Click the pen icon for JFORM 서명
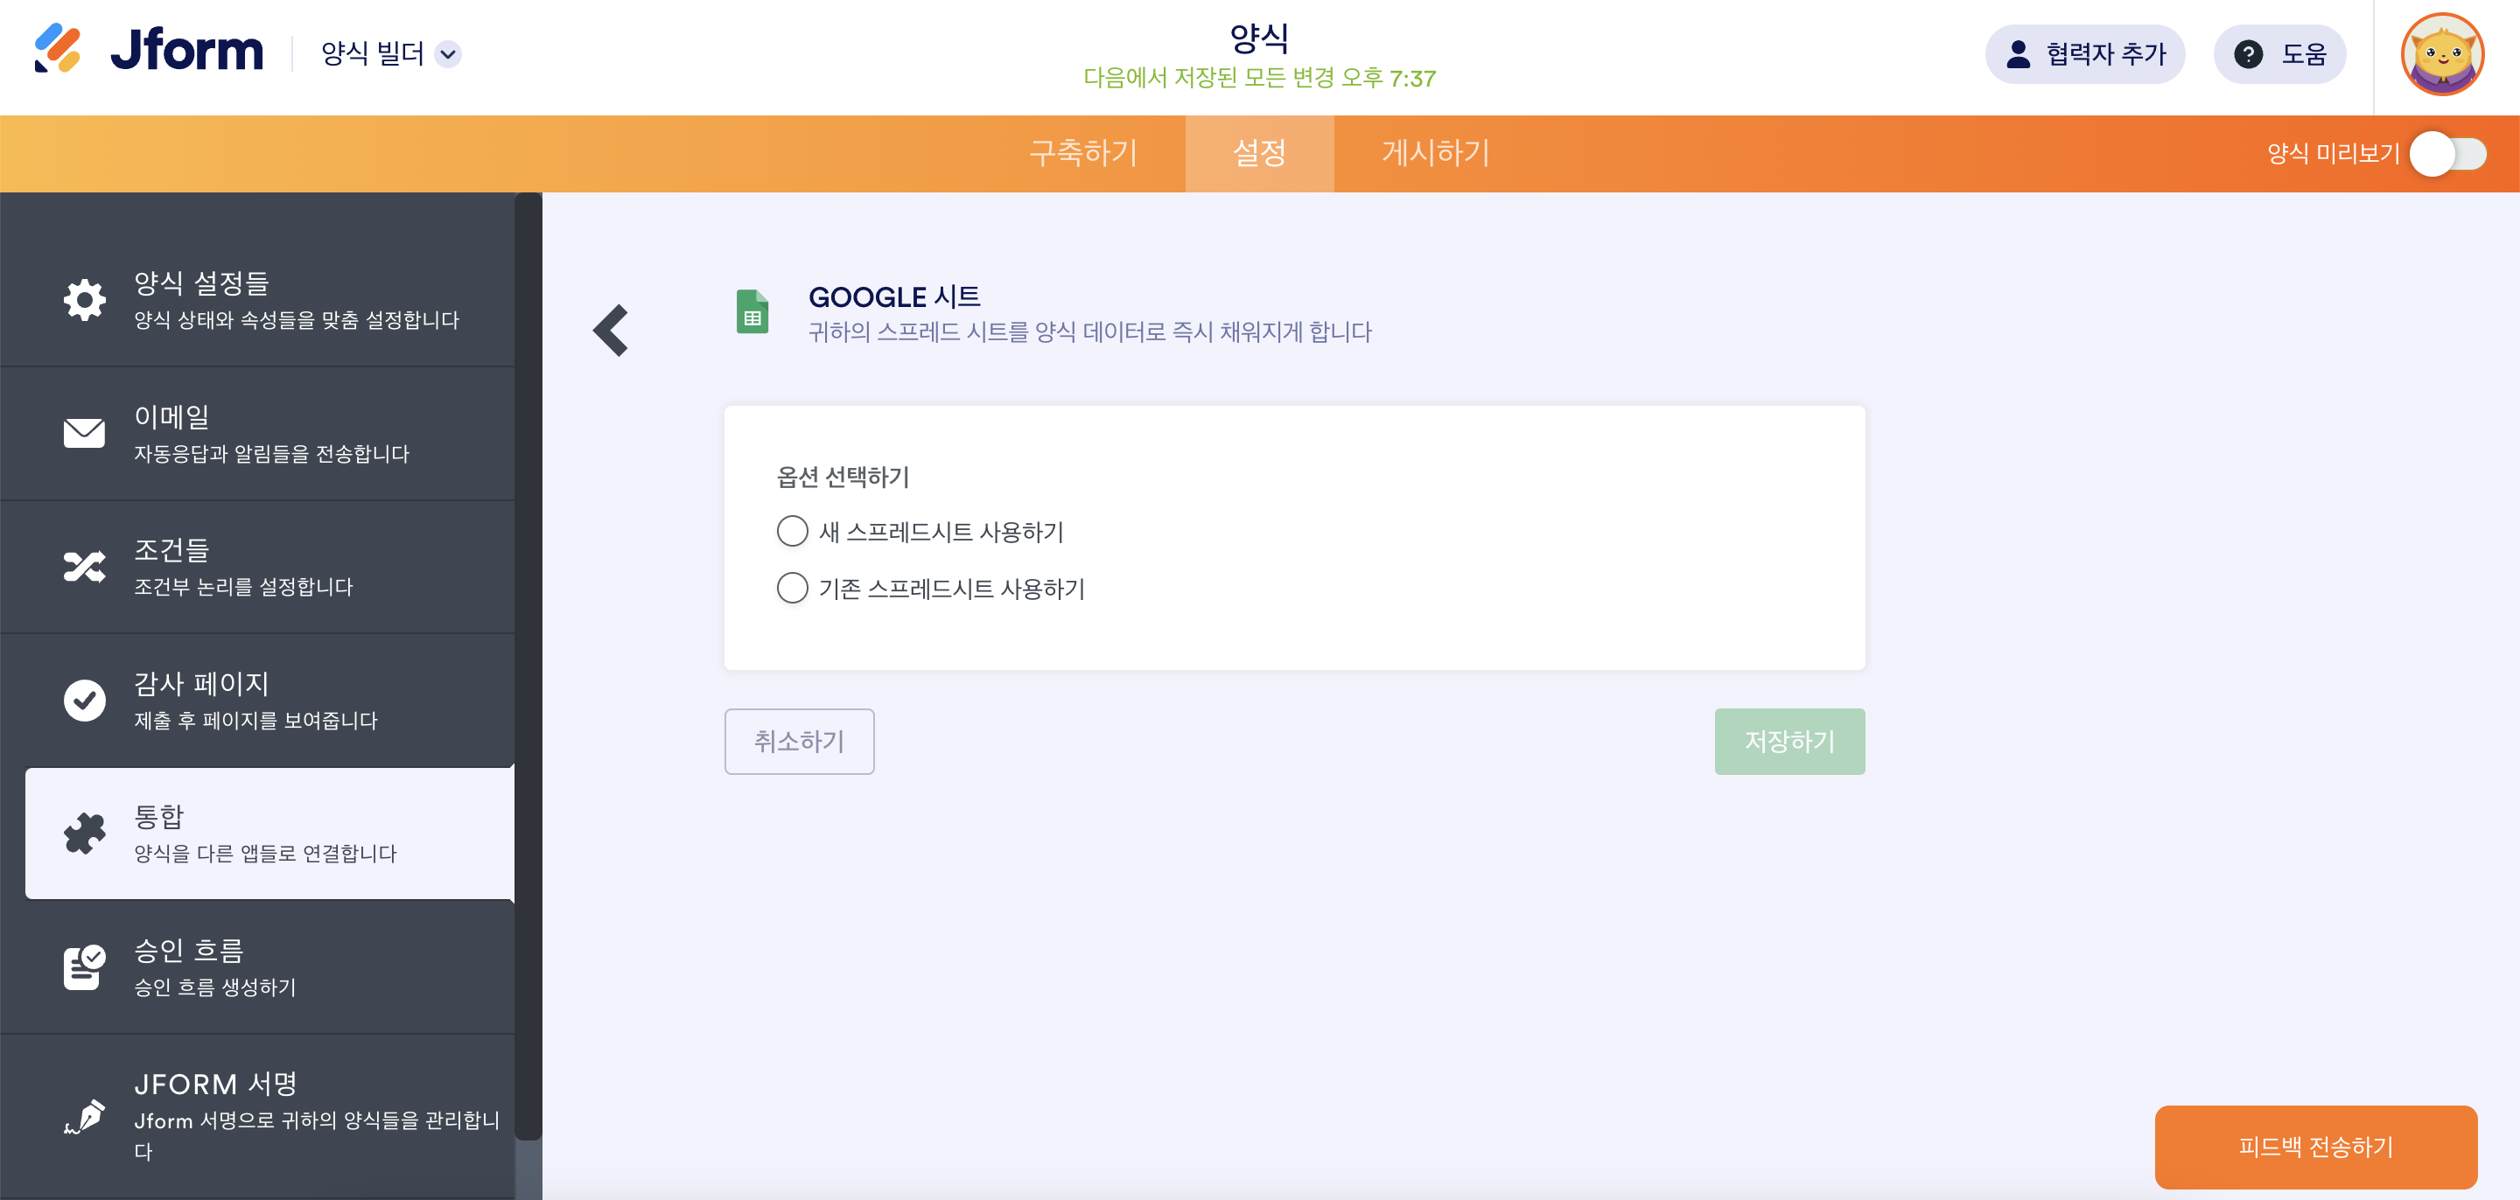Image resolution: width=2520 pixels, height=1200 pixels. 85,1116
